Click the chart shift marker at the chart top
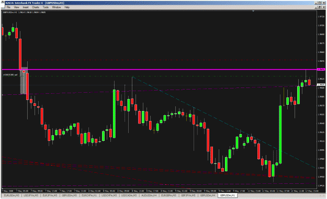 pyautogui.click(x=253, y=11)
